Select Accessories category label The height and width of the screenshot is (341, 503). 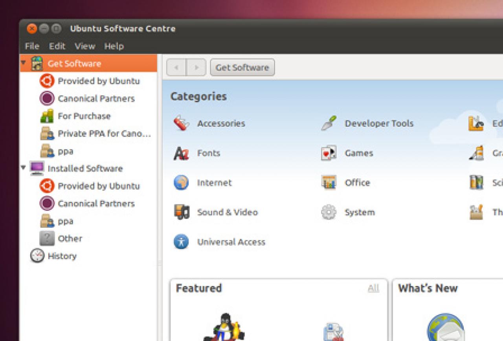pos(221,123)
